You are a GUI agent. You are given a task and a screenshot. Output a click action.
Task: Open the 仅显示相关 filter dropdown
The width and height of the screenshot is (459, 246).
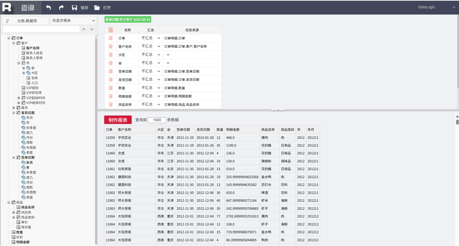click(73, 20)
